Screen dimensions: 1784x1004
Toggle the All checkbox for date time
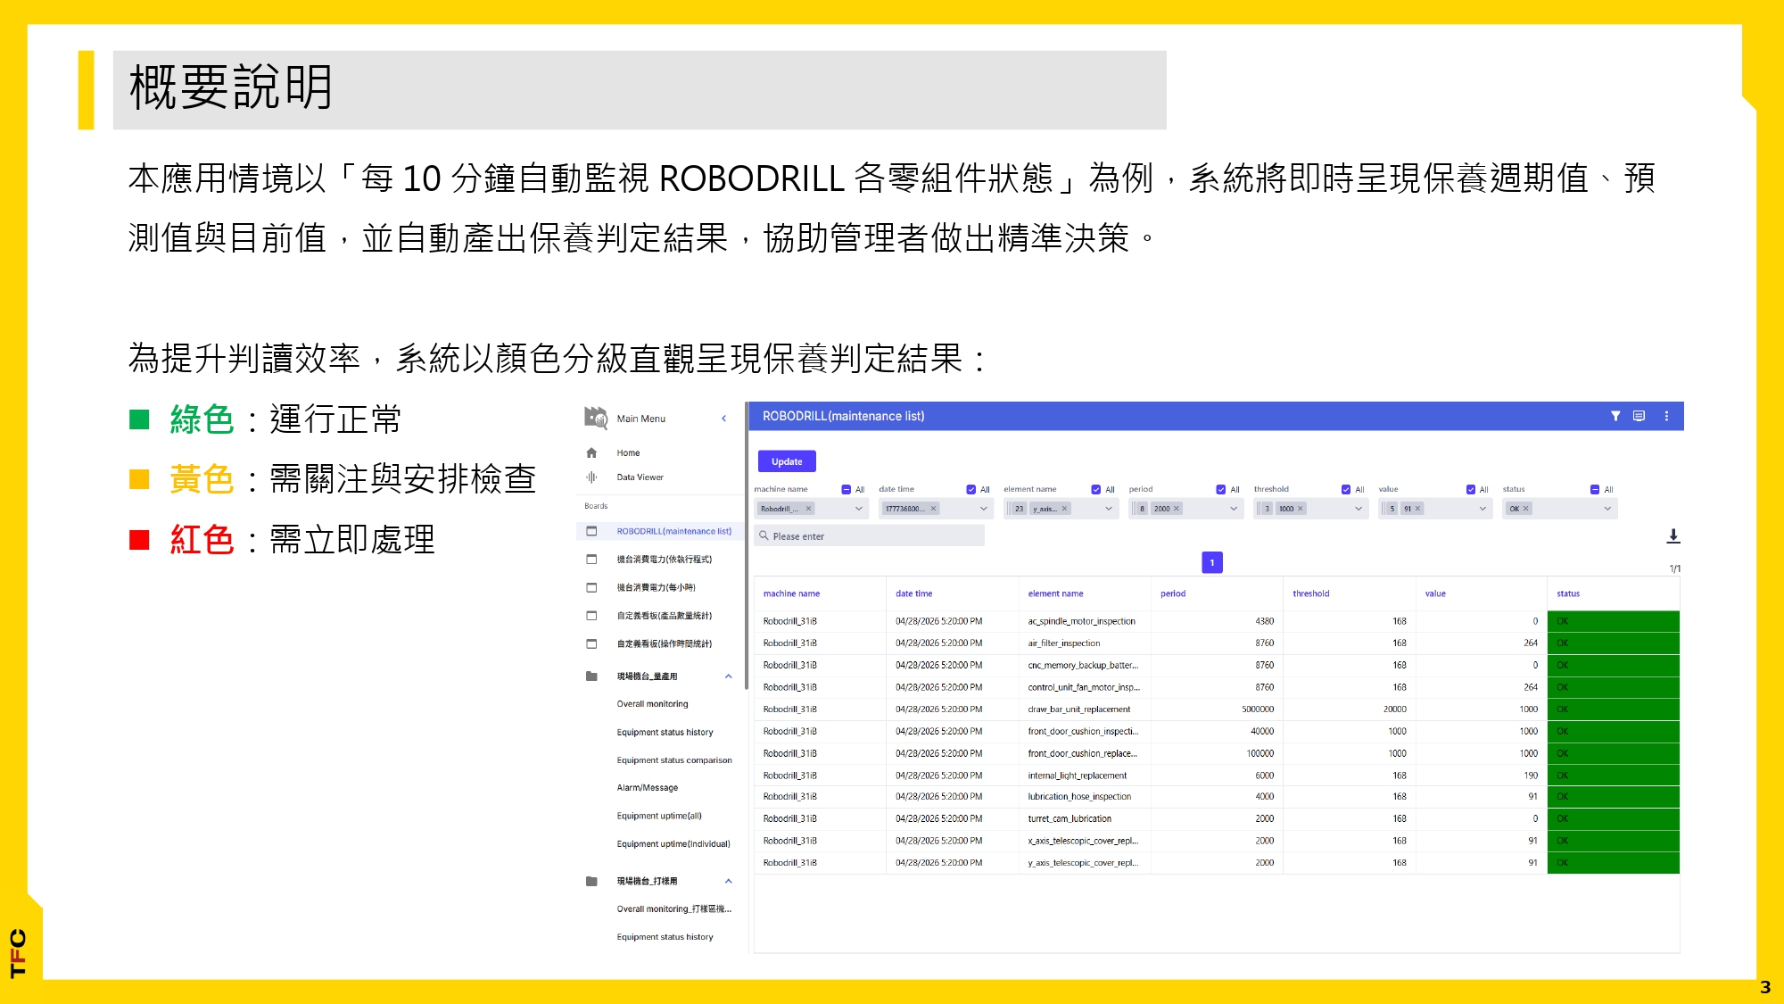pyautogui.click(x=971, y=489)
